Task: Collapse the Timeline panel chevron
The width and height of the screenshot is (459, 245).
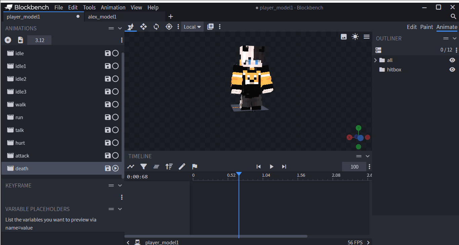Action: [x=368, y=156]
